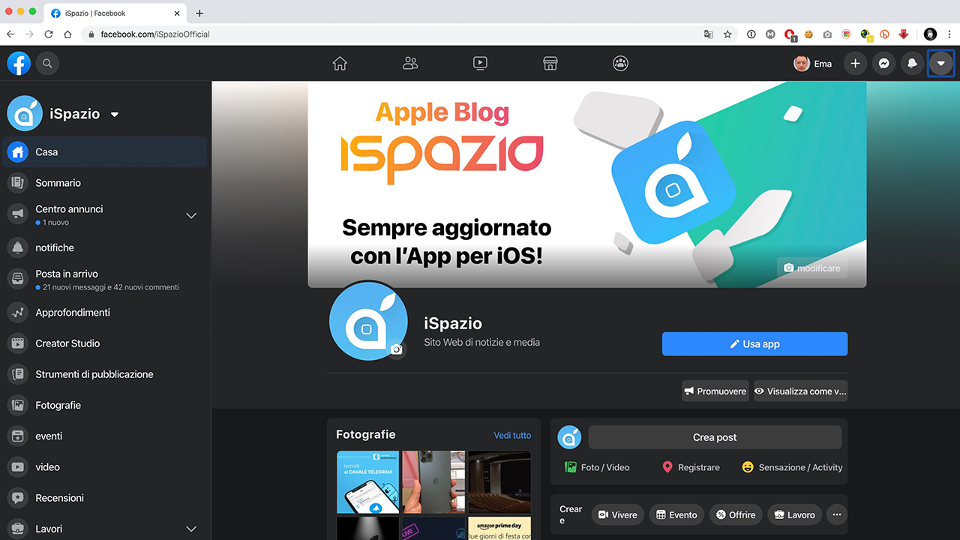The image size is (960, 540).
Task: Click the Offrire create button
Action: tap(736, 514)
